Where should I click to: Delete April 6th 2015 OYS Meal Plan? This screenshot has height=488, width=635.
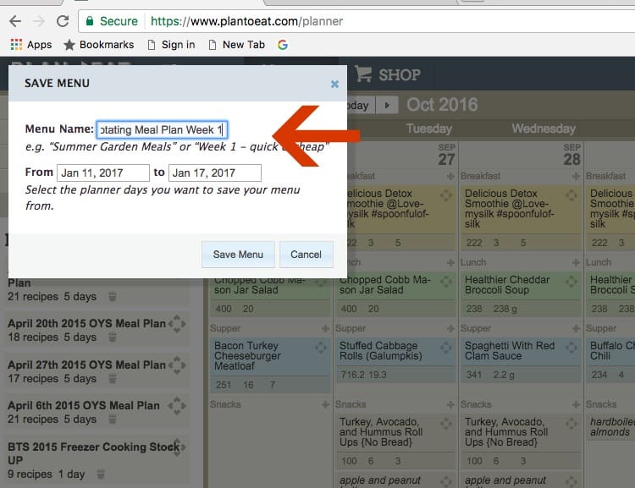point(113,419)
